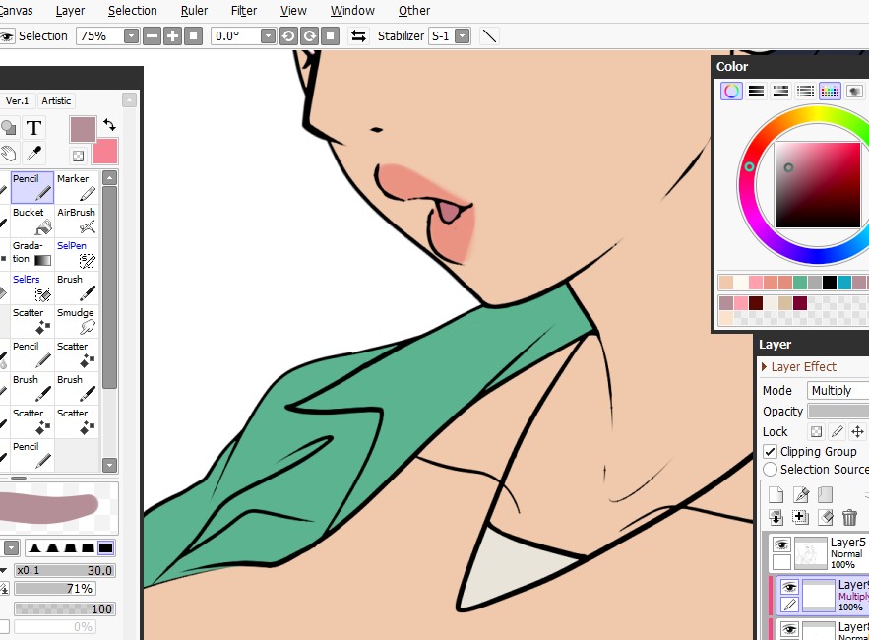Pick the foreground mauve color swatch

[x=83, y=129]
